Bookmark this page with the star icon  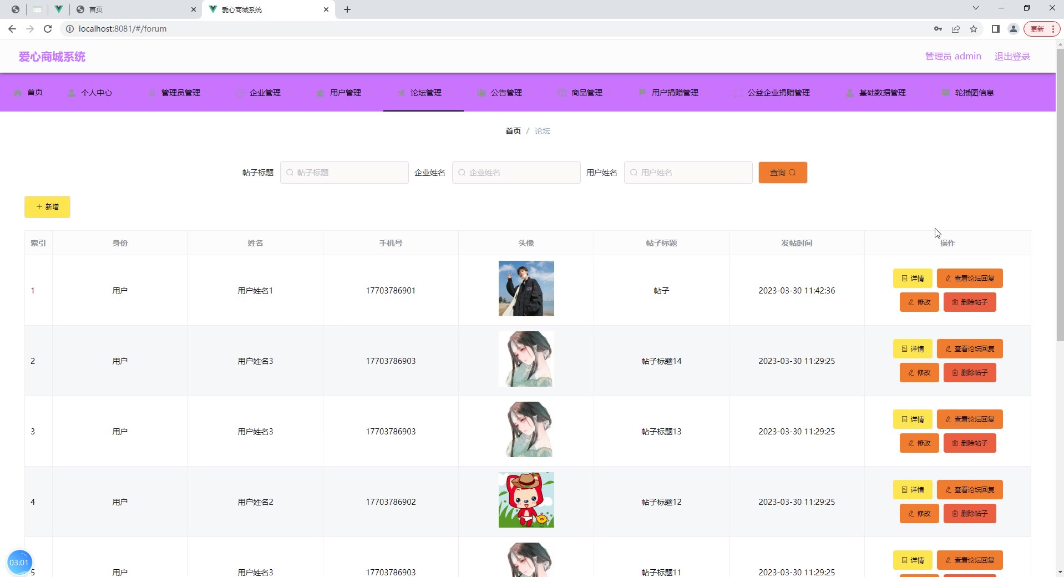click(974, 29)
